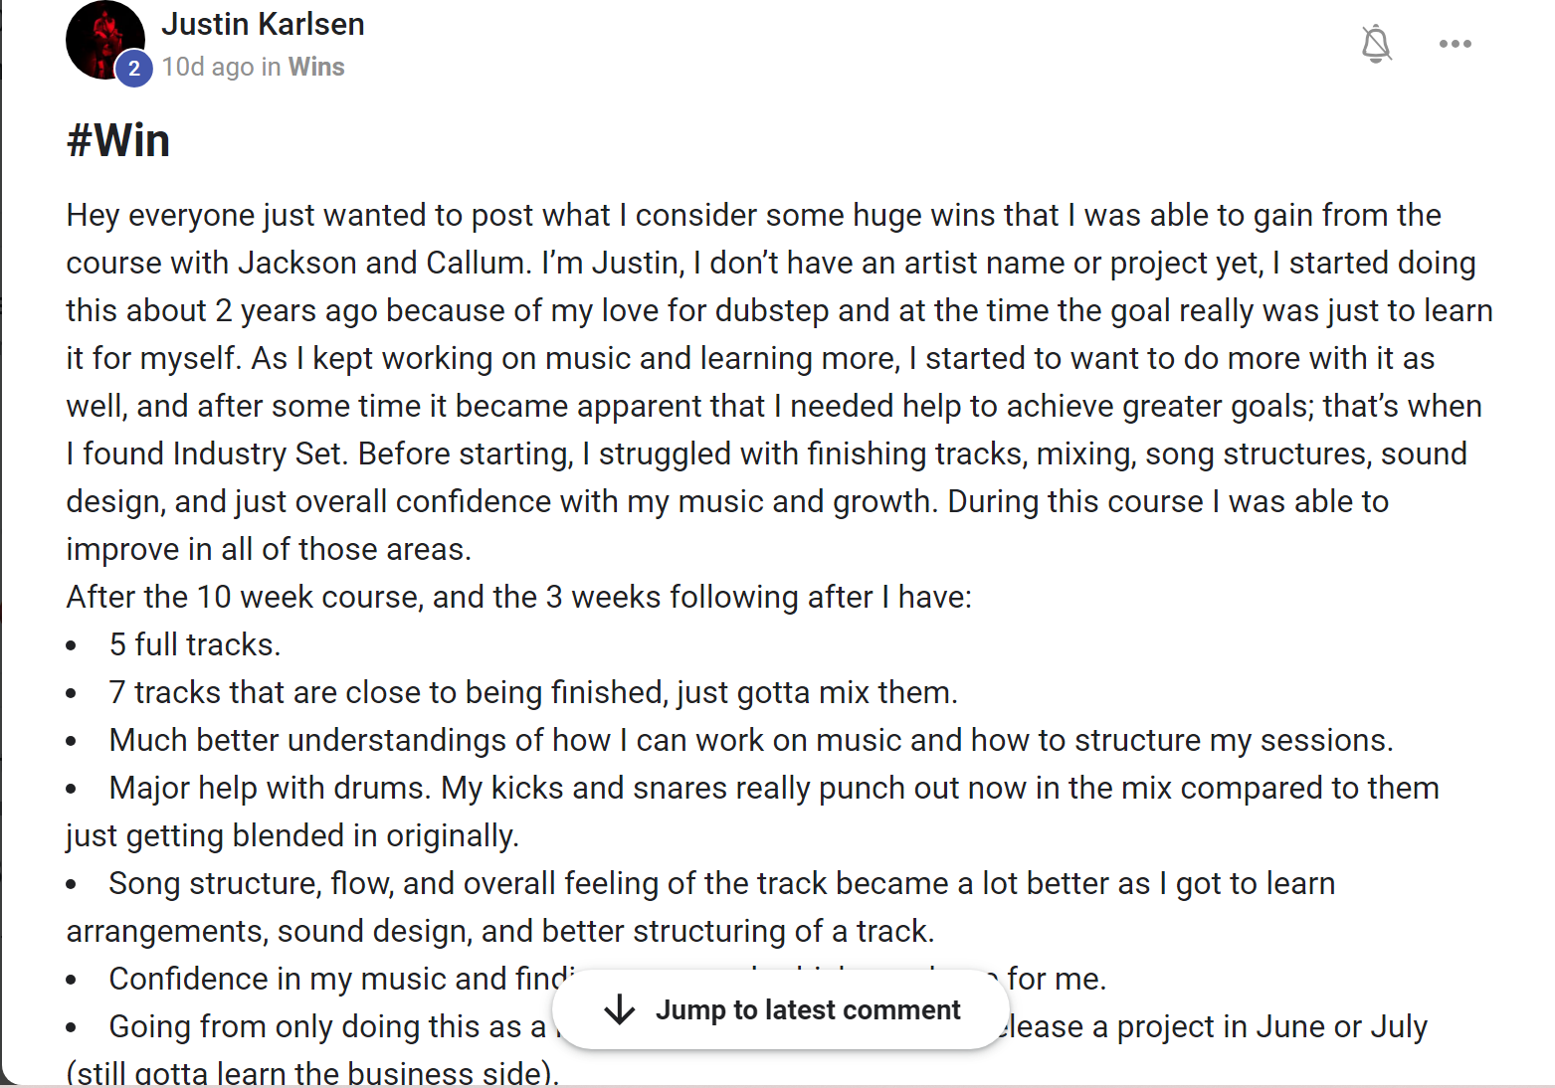1555x1088 pixels.
Task: Open the three-dot post options menu
Action: coord(1455,44)
